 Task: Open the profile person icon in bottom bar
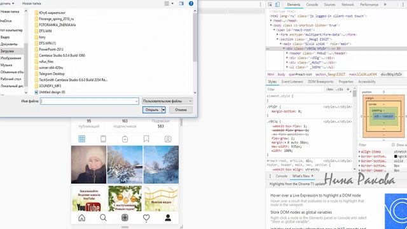pyautogui.click(x=168, y=218)
